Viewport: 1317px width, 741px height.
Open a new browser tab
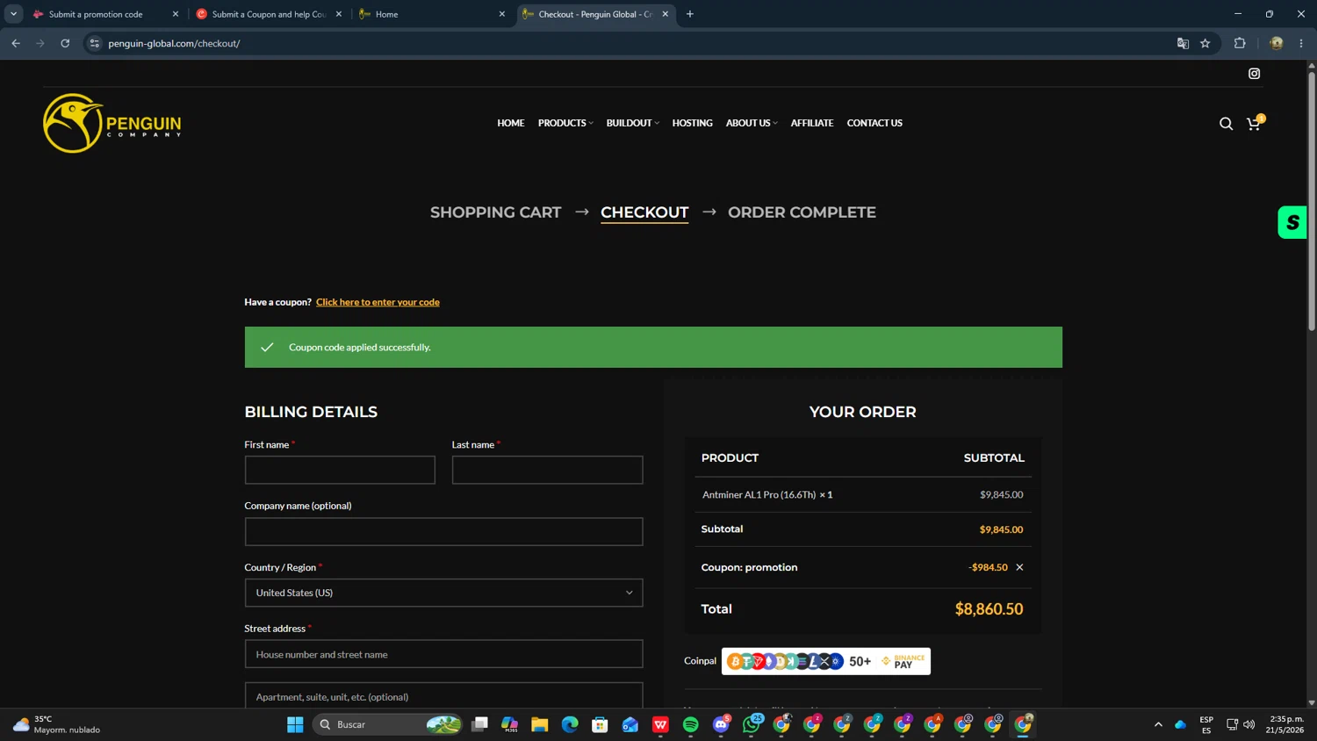690,14
